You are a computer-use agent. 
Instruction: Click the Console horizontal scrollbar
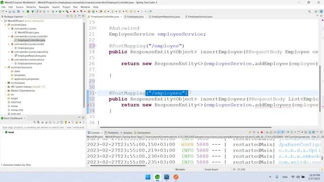point(117,165)
